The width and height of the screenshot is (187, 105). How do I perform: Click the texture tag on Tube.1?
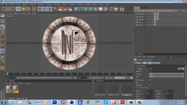coord(155,25)
